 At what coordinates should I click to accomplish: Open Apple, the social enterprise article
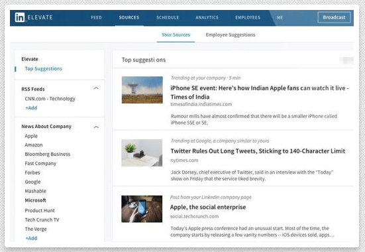208,207
